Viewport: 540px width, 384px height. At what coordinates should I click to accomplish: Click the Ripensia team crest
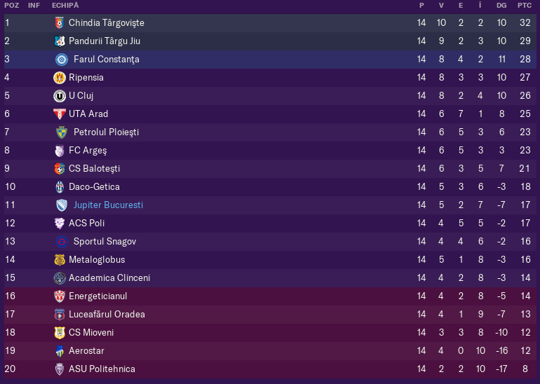pyautogui.click(x=60, y=78)
